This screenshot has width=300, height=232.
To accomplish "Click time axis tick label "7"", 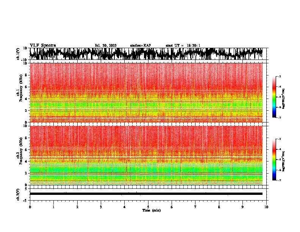I will click(195, 207).
